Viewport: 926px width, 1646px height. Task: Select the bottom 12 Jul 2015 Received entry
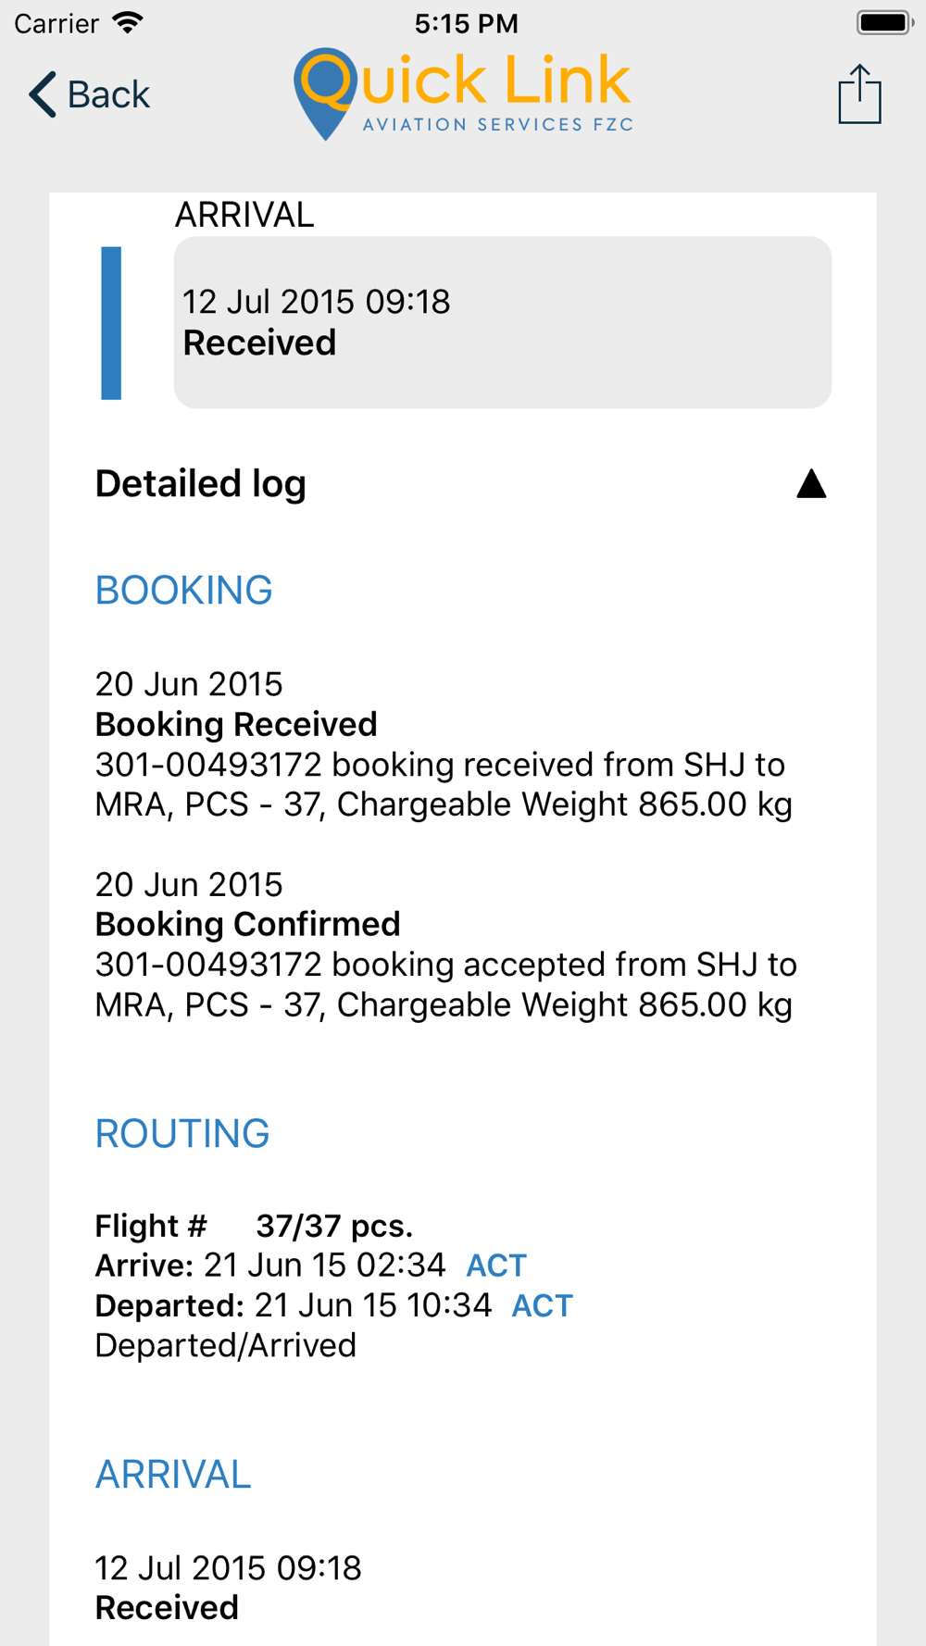tap(228, 1588)
